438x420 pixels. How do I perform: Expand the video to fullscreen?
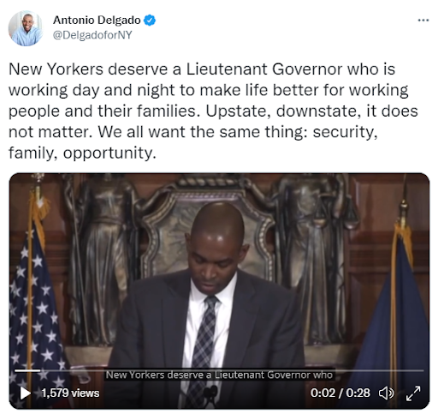coord(413,393)
